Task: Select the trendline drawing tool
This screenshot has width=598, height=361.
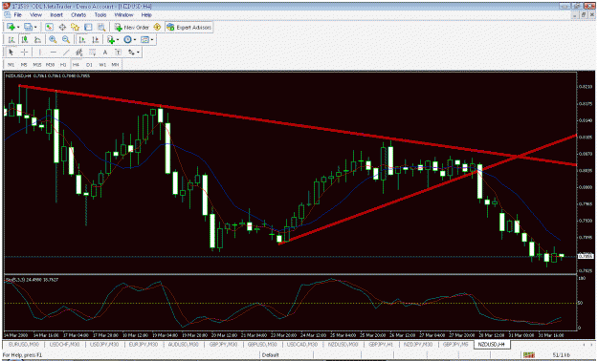Action: [66, 53]
